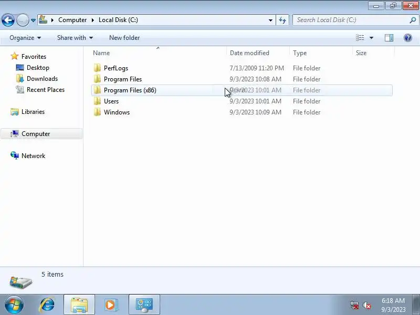
Task: Click the network status tray icon
Action: pyautogui.click(x=354, y=305)
